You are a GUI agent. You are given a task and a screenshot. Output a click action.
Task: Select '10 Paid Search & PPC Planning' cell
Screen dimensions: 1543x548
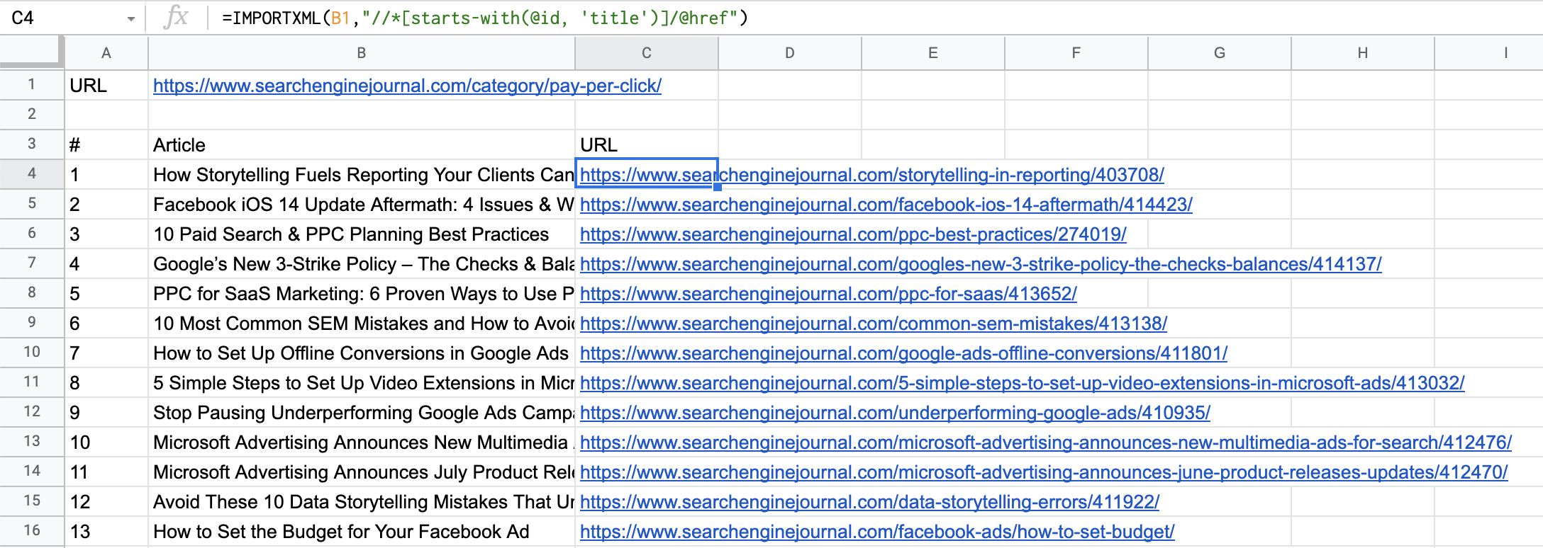pyautogui.click(x=362, y=234)
